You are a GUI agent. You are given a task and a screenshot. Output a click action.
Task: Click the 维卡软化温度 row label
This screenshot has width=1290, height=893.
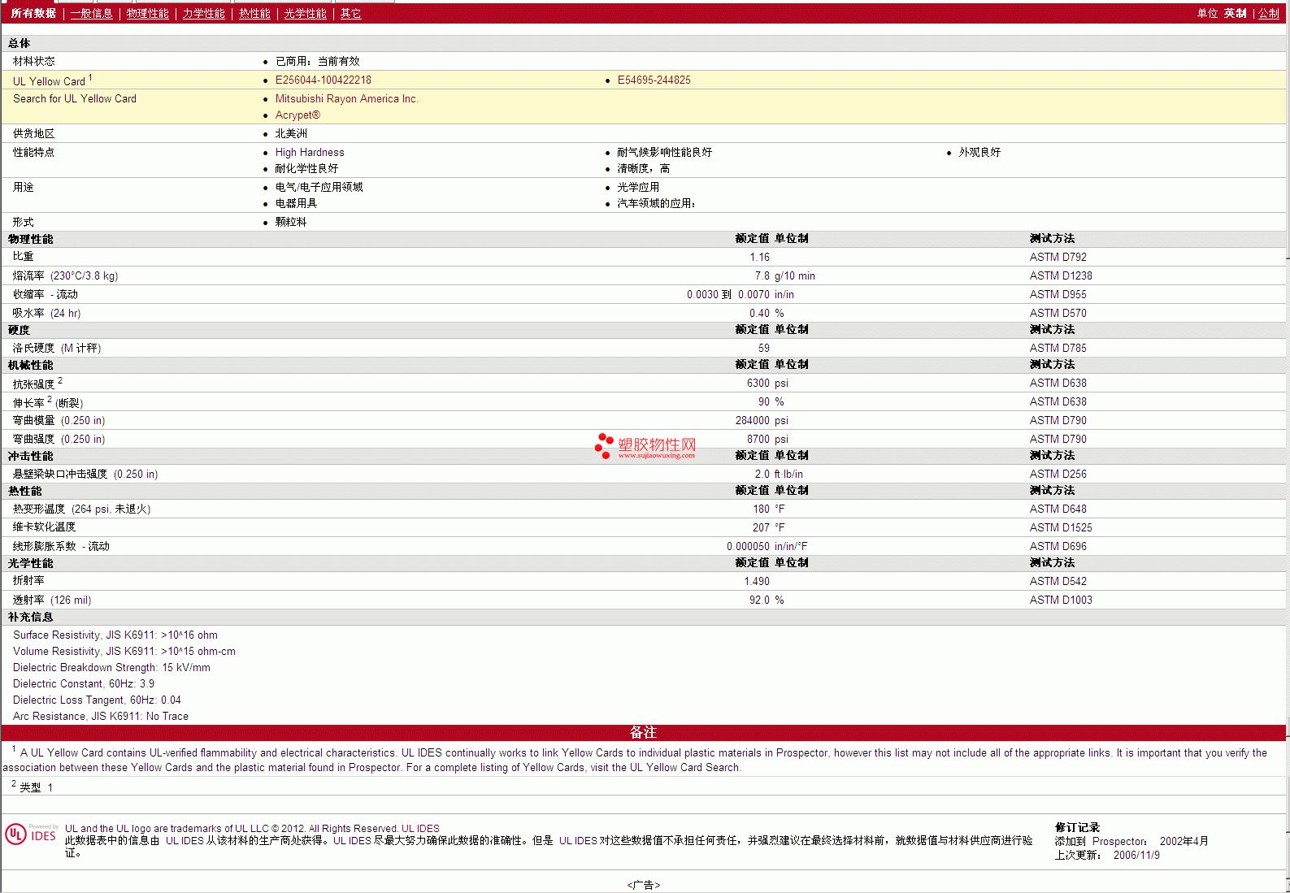(x=44, y=528)
